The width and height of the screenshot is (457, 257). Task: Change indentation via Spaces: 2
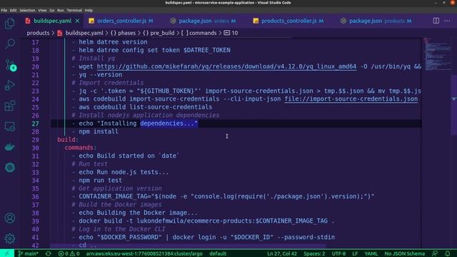[314, 253]
